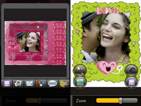
Task: Click the Android paint palette icon
Action: 64,83
